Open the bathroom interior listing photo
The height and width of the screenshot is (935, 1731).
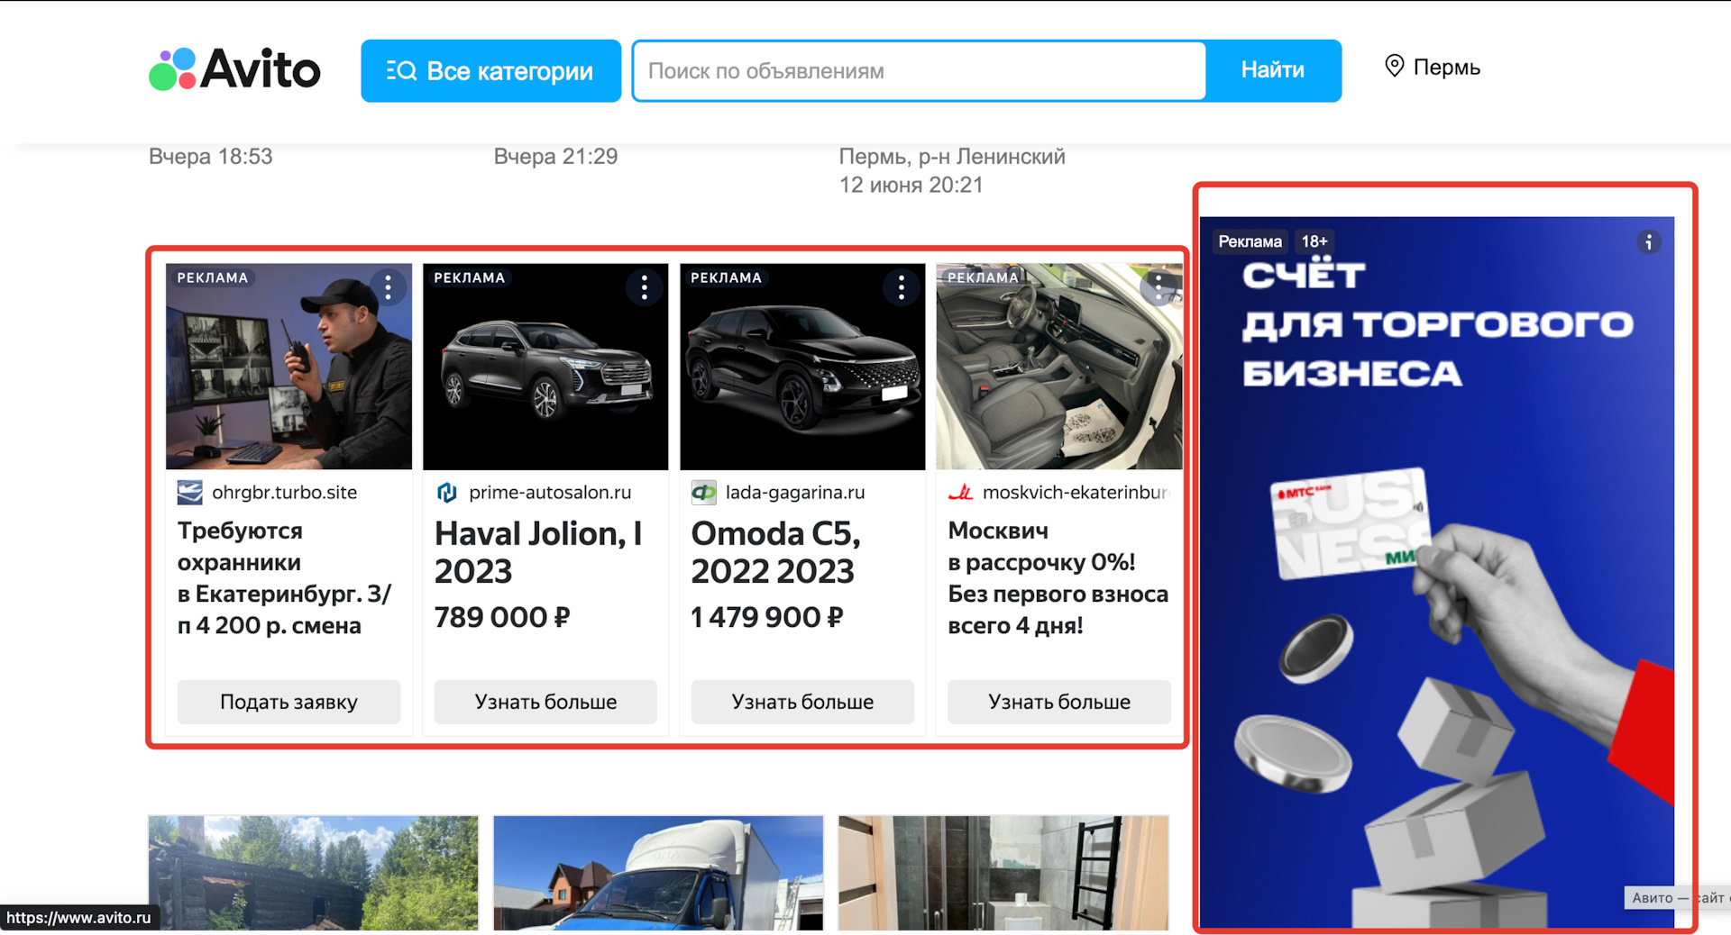(1003, 873)
